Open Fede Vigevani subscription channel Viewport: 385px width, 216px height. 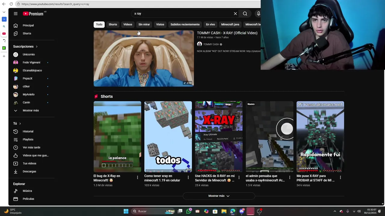[32, 62]
